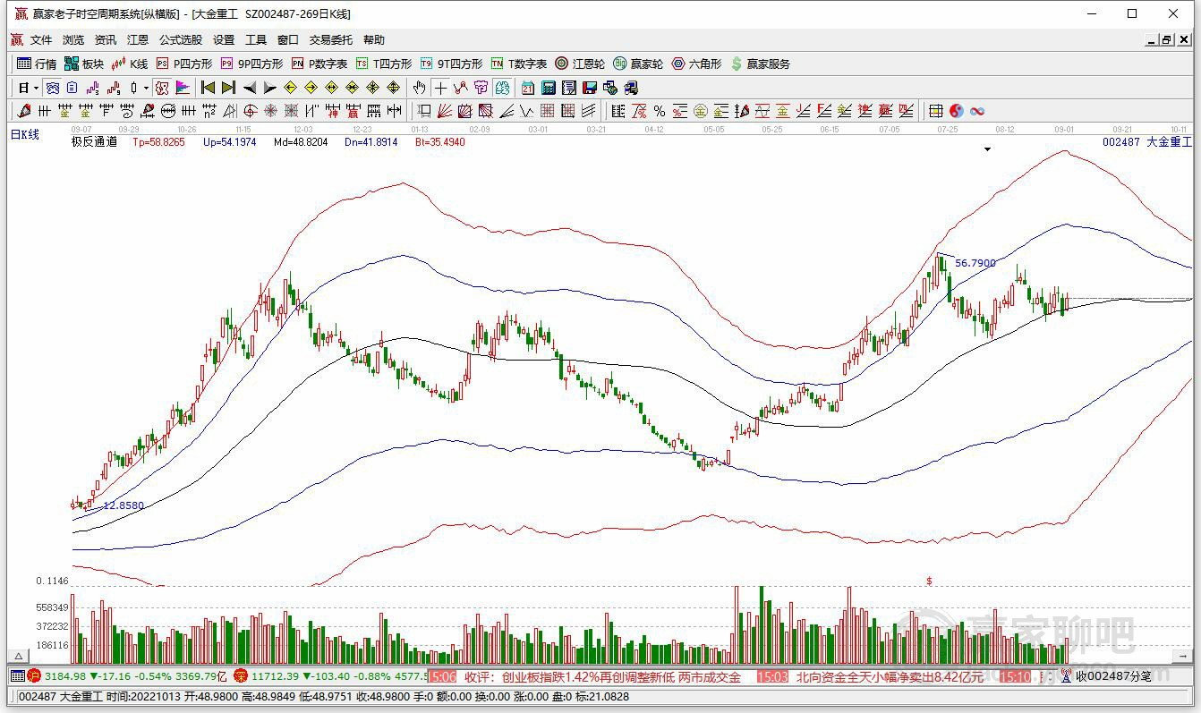Toggle the infinity symbol tool
This screenshot has width=1201, height=713.
click(x=977, y=111)
